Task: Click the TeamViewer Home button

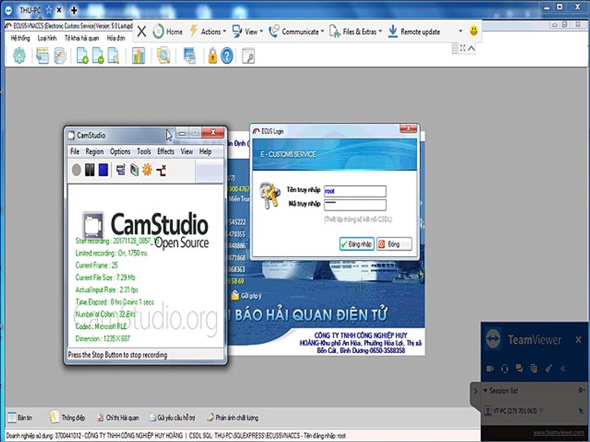Action: click(168, 31)
